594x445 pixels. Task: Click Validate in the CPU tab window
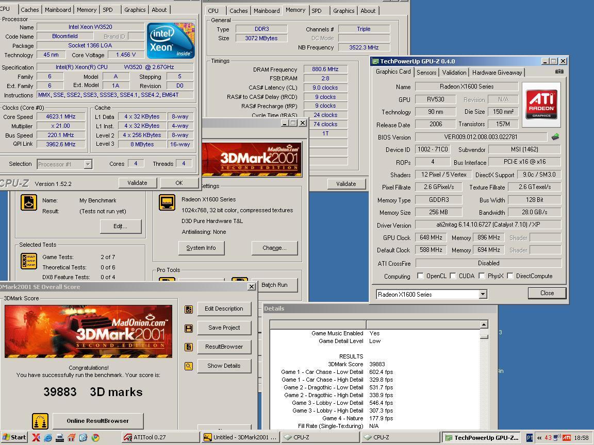pyautogui.click(x=137, y=183)
